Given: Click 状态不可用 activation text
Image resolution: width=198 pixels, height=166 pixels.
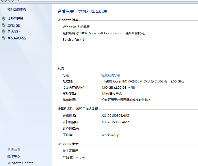Looking at the screenshot, I should click(x=70, y=151).
